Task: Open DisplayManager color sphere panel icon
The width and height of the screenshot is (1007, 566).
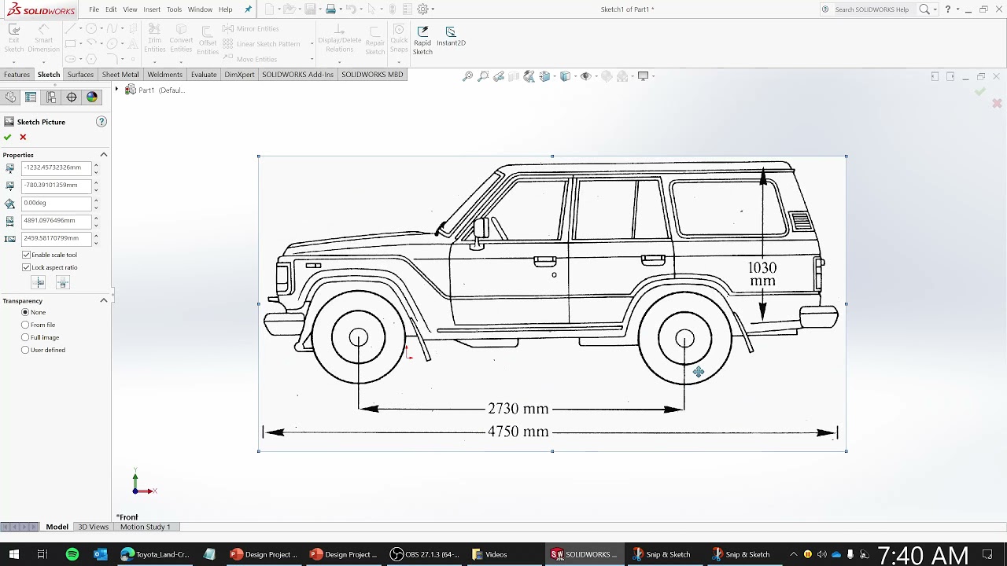Action: [x=92, y=97]
